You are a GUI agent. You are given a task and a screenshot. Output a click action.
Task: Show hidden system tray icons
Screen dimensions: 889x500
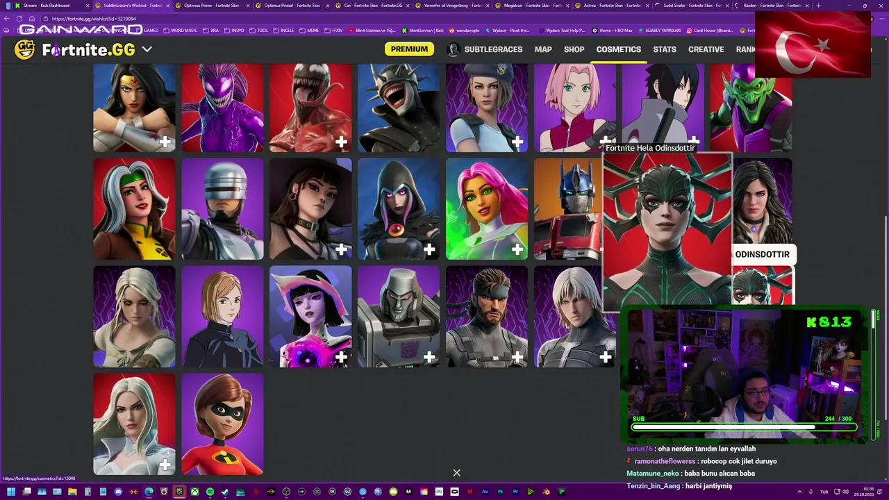click(x=799, y=492)
